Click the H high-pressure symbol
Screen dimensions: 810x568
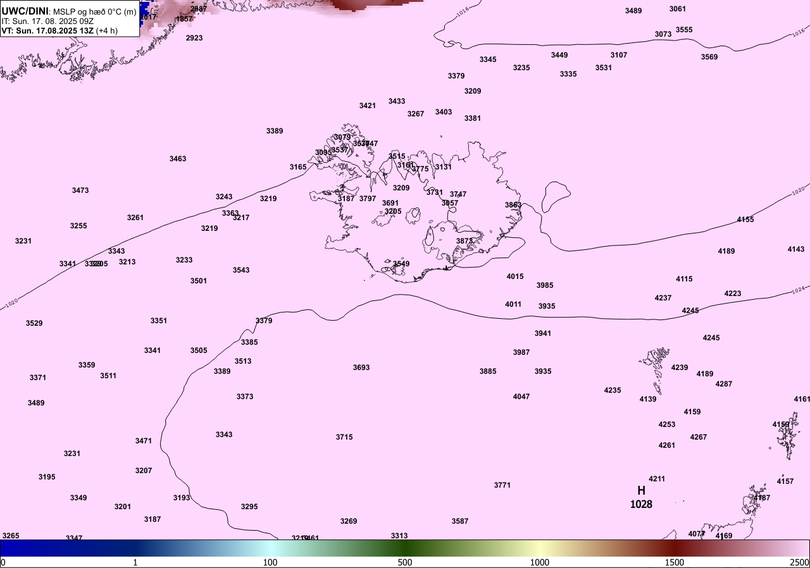[641, 490]
